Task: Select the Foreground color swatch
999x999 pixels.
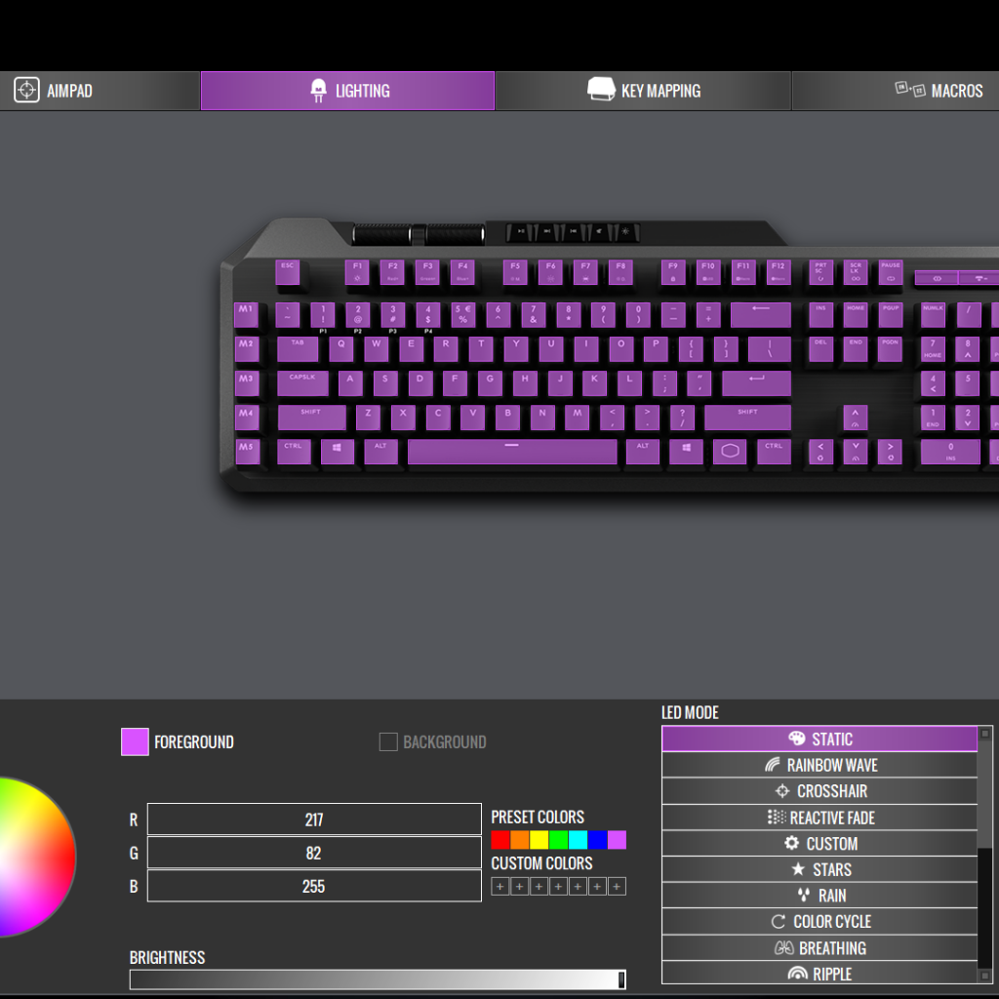Action: (135, 742)
